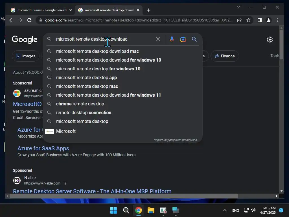Screen dimensions: 289x217
Task: Open a new browser tab
Action: [x=149, y=10]
